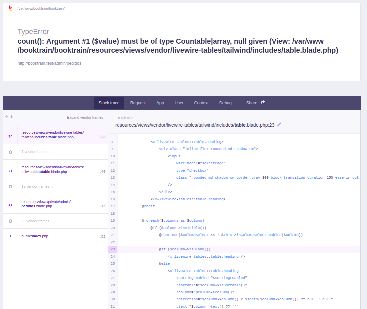Click the up arrow frame navigation
Image resolution: width=367 pixels, height=309 pixels.
7,117
